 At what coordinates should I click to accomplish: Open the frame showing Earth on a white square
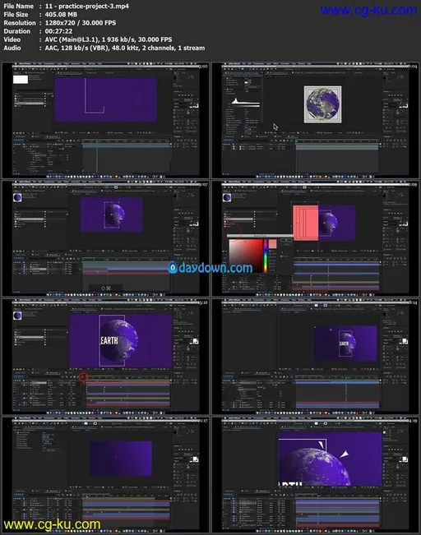click(x=315, y=121)
